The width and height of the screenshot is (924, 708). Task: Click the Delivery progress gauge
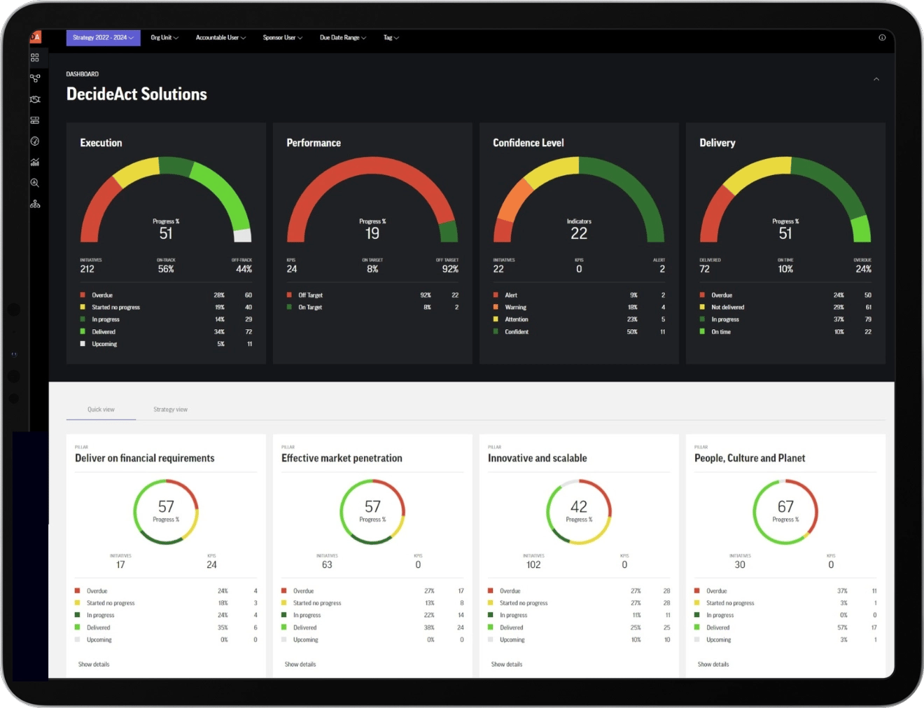(x=785, y=200)
